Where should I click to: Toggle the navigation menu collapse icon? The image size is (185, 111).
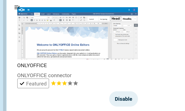pos(17,7)
